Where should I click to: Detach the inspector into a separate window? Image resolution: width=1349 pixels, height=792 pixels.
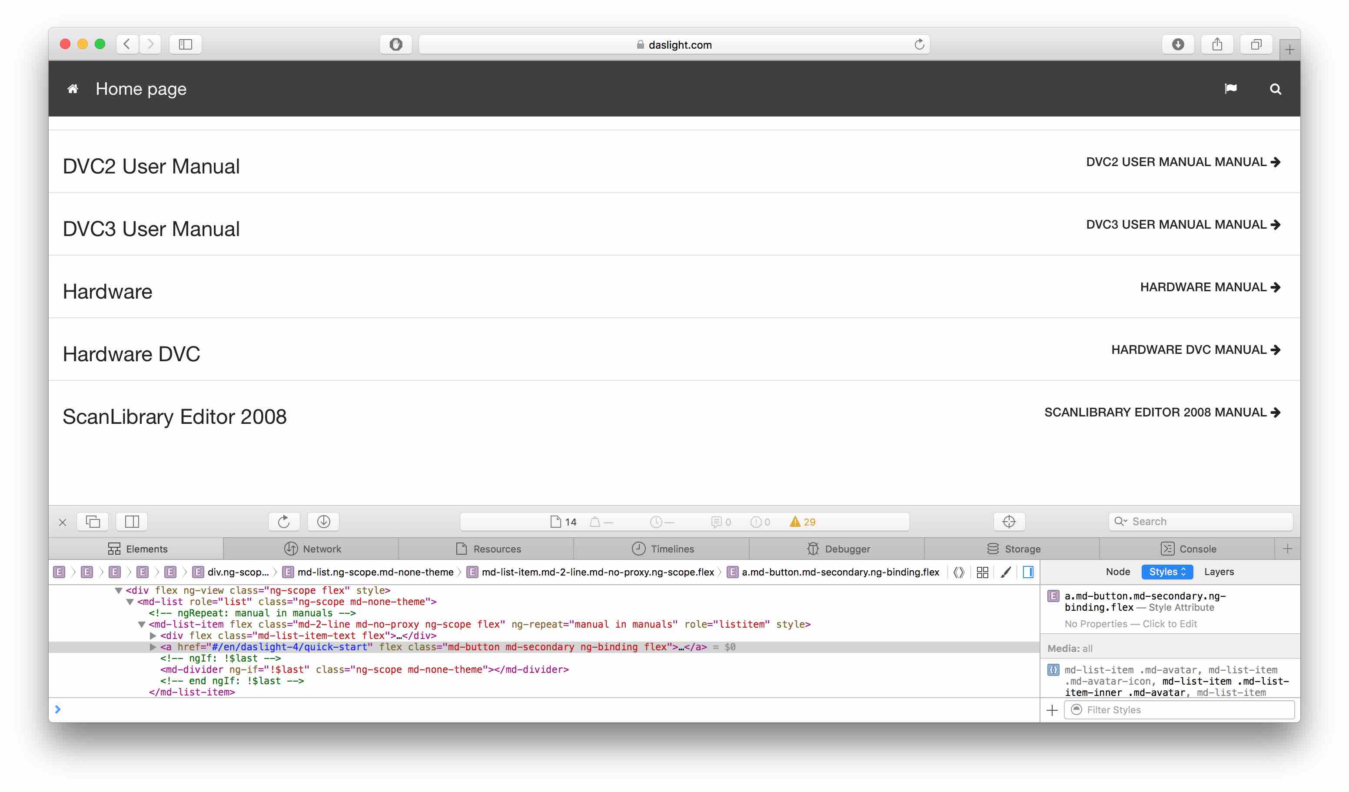coord(93,522)
